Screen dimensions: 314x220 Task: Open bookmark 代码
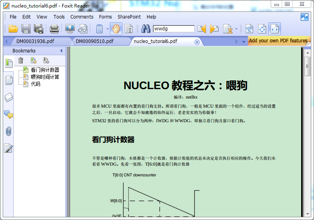coord(35,84)
